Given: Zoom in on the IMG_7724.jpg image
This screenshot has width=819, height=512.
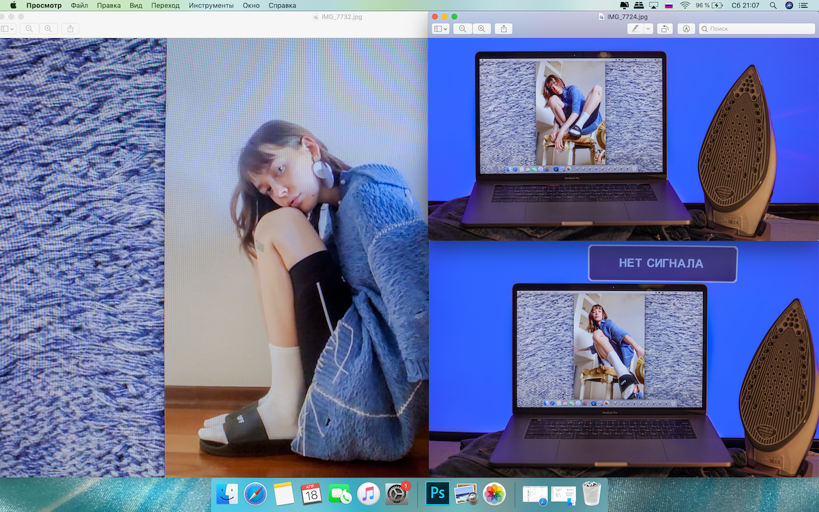Looking at the screenshot, I should tap(482, 29).
